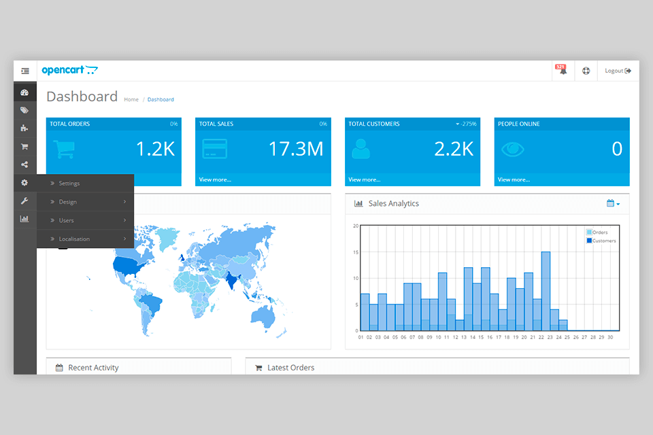
Task: Open the Extensions puzzle icon in sidebar
Action: [24, 128]
